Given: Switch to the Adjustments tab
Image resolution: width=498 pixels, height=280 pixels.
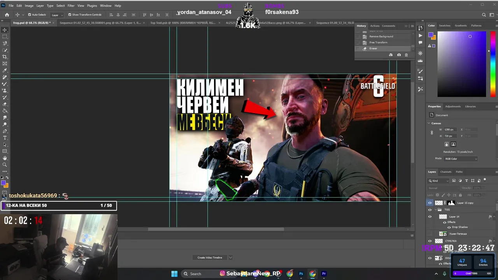Looking at the screenshot, I should [x=453, y=107].
